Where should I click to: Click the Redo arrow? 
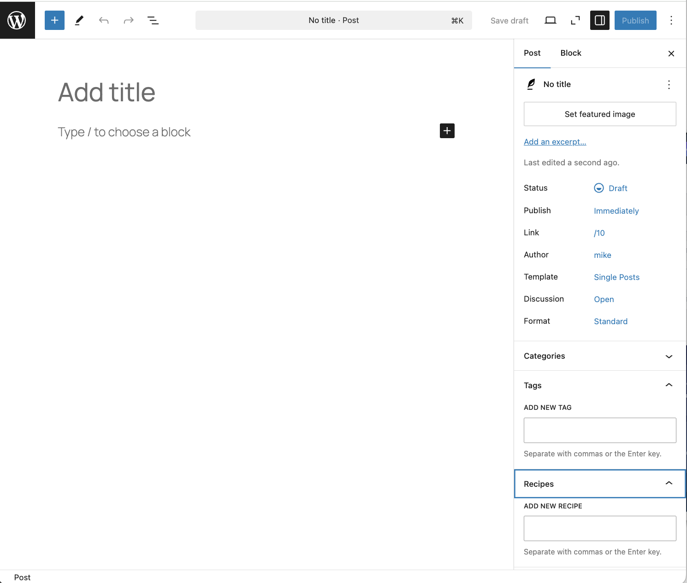128,20
